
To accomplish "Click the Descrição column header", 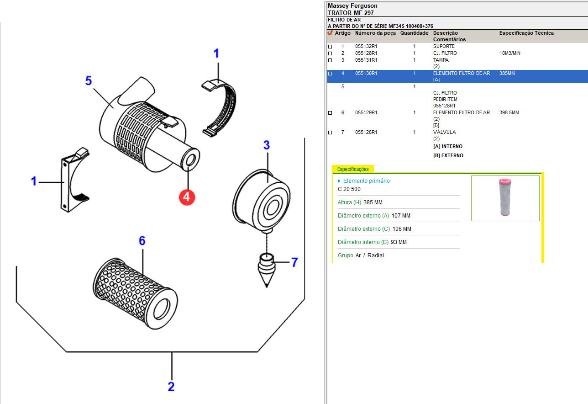I will coord(445,33).
